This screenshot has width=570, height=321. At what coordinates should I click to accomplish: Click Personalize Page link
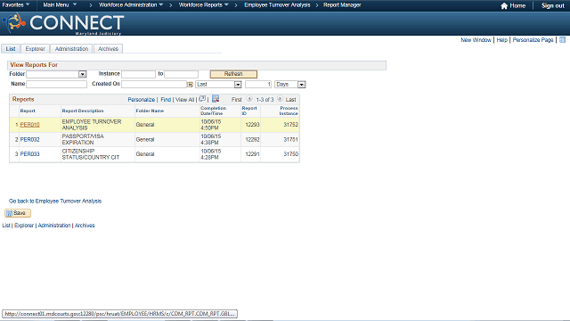[x=533, y=39]
